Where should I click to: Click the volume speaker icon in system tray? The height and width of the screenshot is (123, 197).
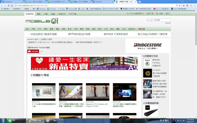(x=184, y=121)
